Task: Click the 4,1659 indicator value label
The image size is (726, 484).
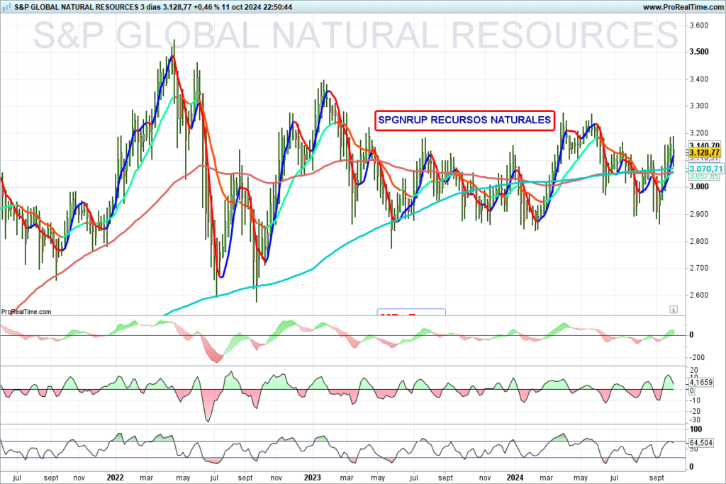Action: [701, 382]
